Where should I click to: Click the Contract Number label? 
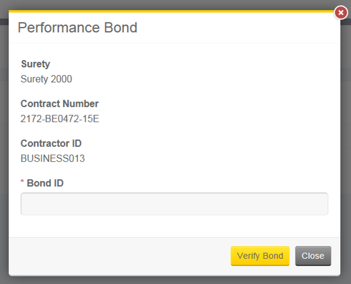[x=60, y=104]
